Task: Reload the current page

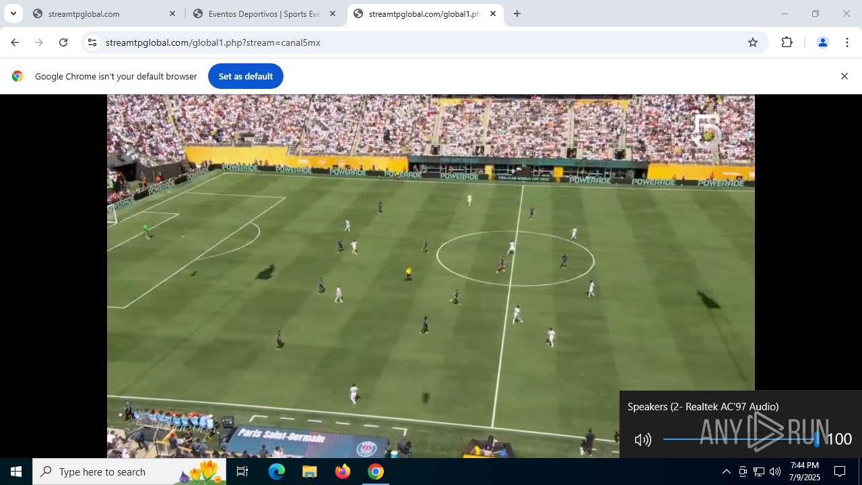Action: 63,42
